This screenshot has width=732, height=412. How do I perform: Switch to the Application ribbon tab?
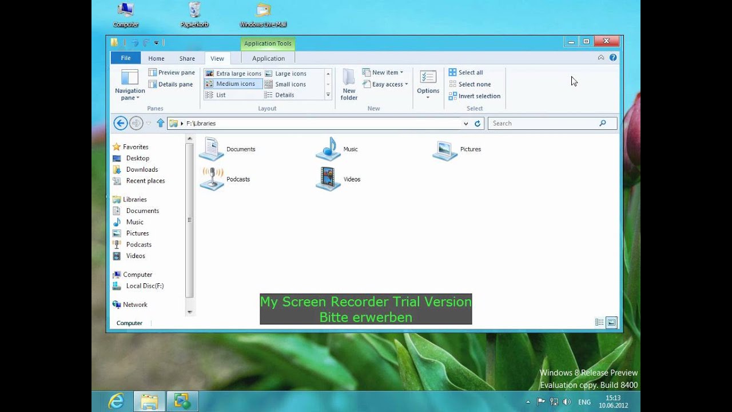[x=268, y=58]
